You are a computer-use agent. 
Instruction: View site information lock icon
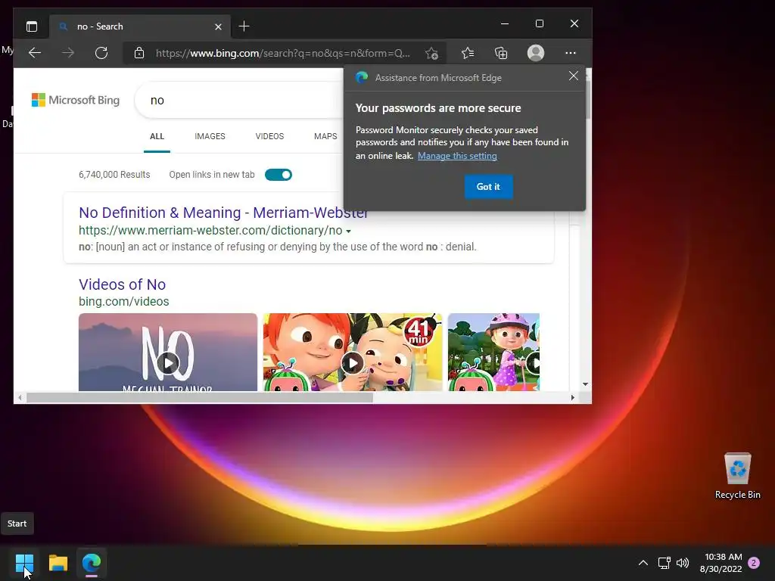click(139, 53)
